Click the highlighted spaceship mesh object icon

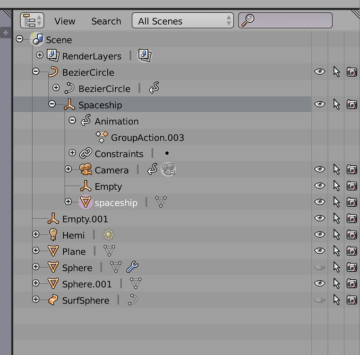(x=86, y=202)
